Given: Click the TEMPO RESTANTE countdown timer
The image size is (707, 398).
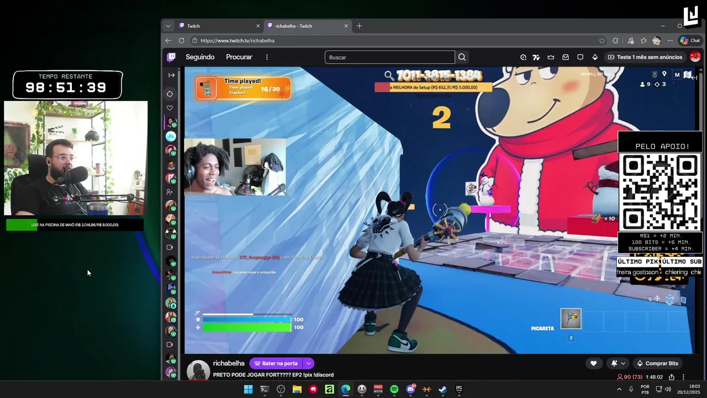Looking at the screenshot, I should coord(66,84).
